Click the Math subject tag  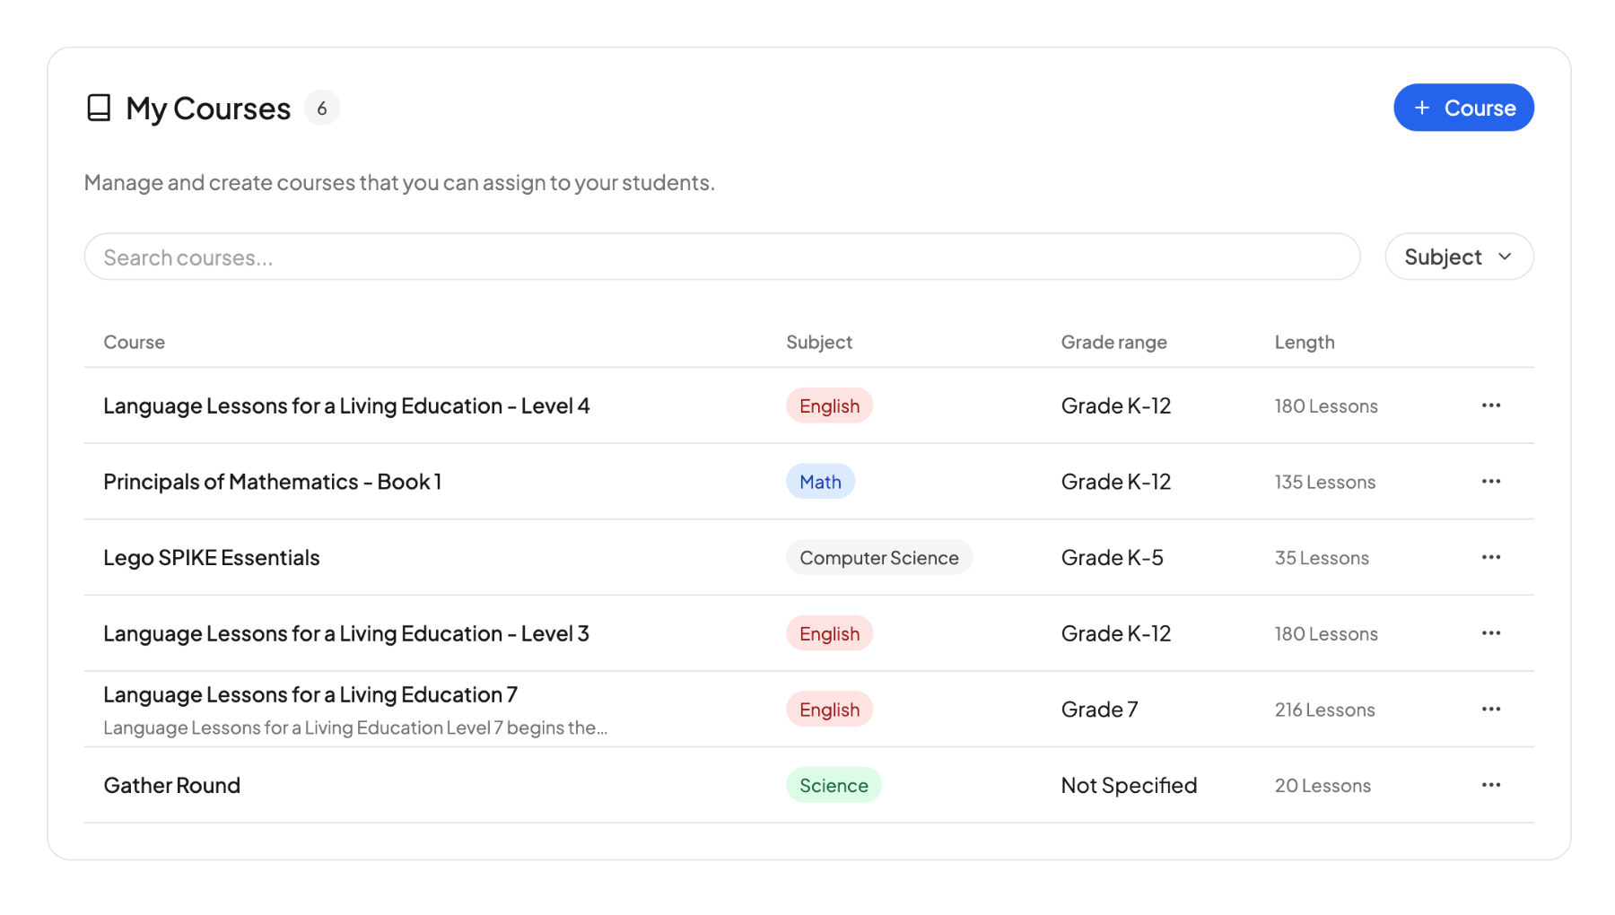click(820, 482)
